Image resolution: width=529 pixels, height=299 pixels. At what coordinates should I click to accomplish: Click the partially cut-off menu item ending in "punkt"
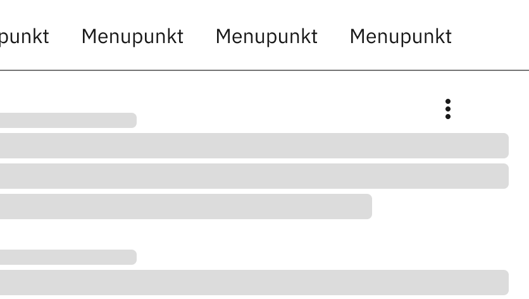click(x=24, y=37)
